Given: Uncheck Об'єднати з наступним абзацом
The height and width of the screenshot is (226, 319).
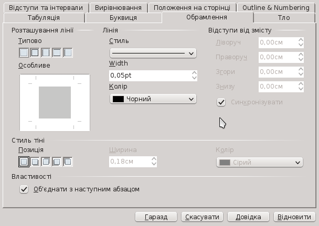Looking at the screenshot, I should (x=24, y=189).
